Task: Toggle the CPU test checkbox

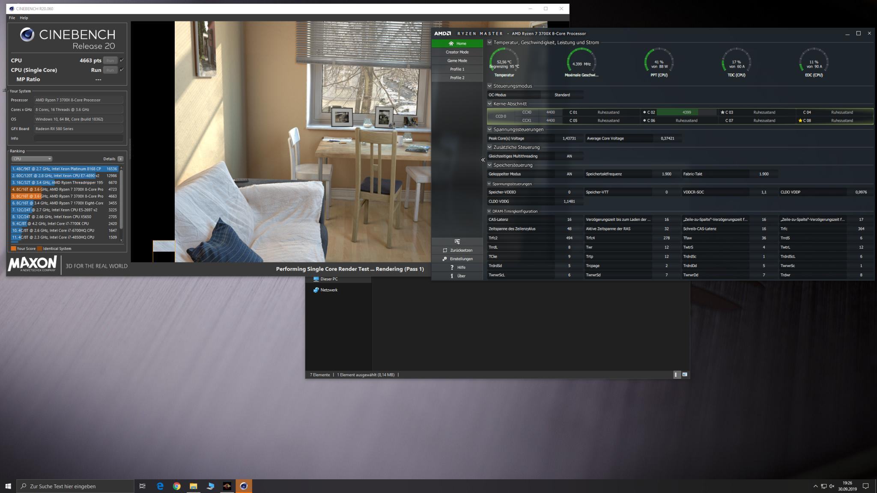Action: 122,60
